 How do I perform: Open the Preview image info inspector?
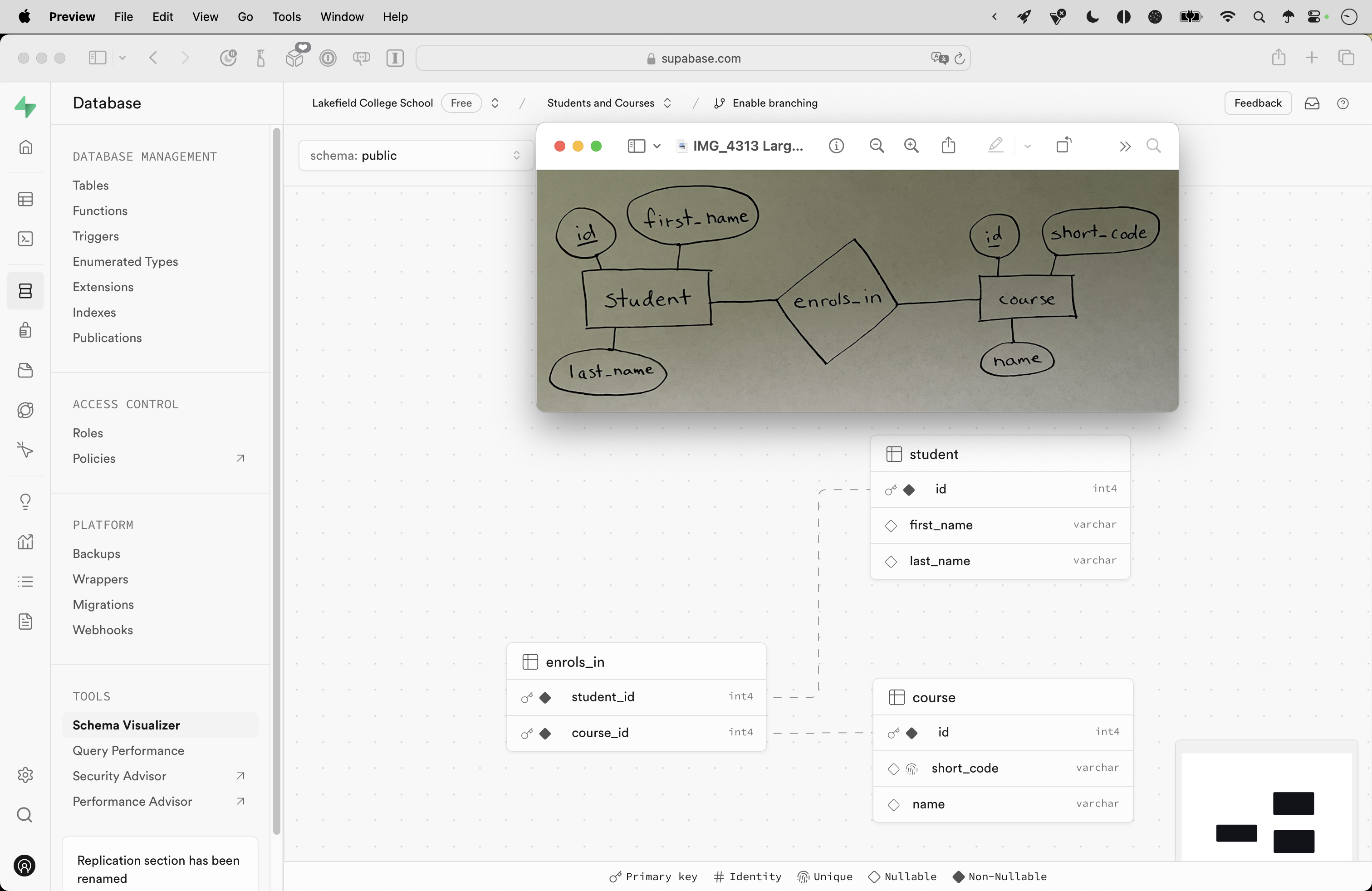click(x=837, y=146)
